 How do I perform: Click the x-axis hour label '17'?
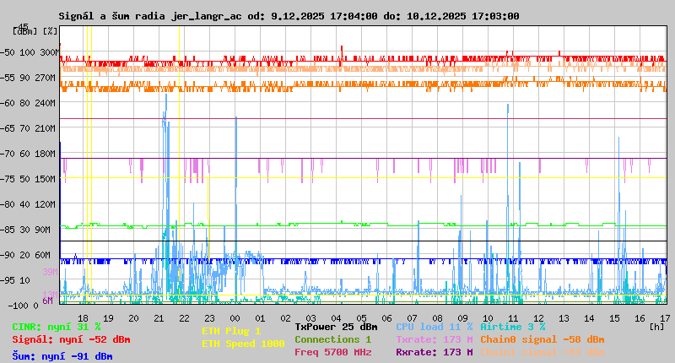click(665, 318)
